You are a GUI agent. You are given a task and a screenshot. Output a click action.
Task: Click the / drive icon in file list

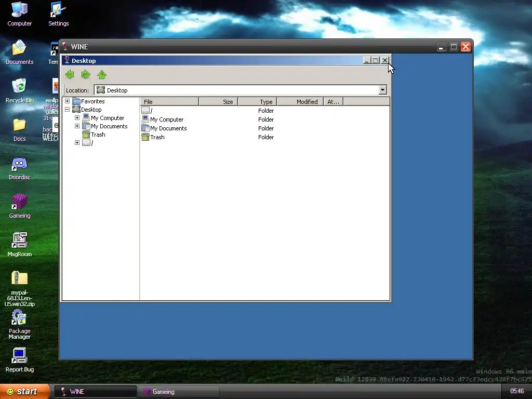coord(145,110)
